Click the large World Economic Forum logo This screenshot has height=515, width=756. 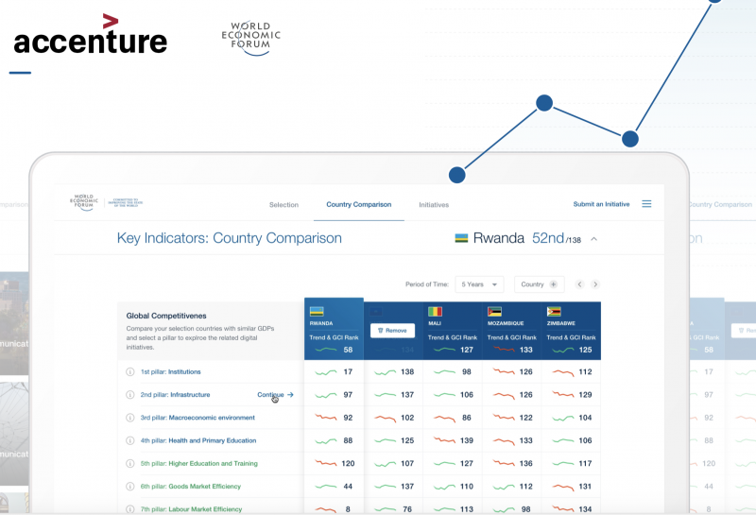coord(250,39)
